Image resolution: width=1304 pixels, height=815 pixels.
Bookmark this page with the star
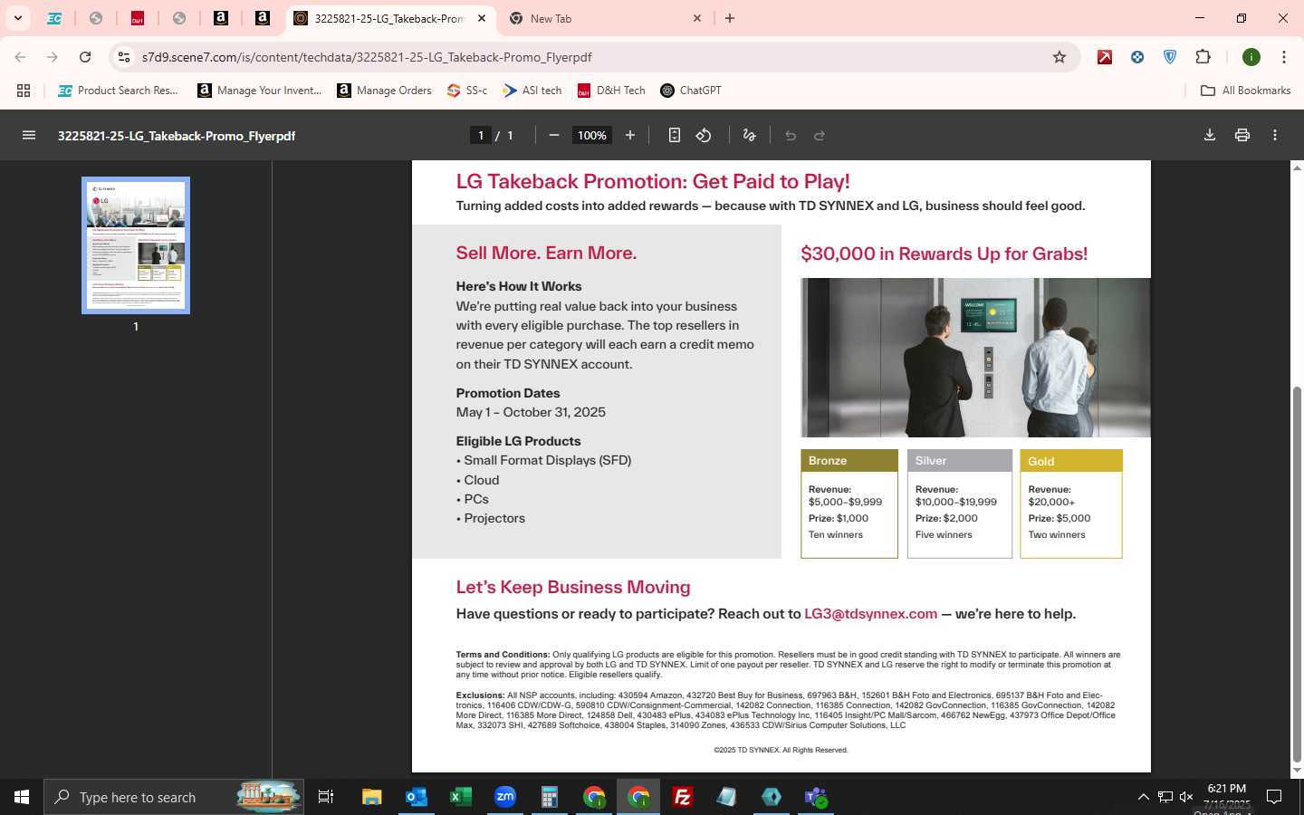(x=1059, y=57)
